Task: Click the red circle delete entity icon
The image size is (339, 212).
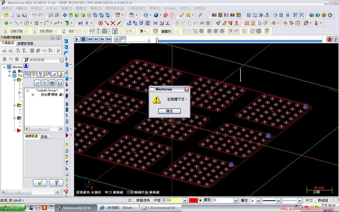Action: click(x=101, y=23)
